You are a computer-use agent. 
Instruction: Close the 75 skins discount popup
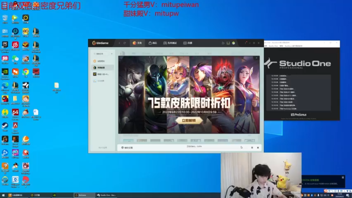coord(257,58)
